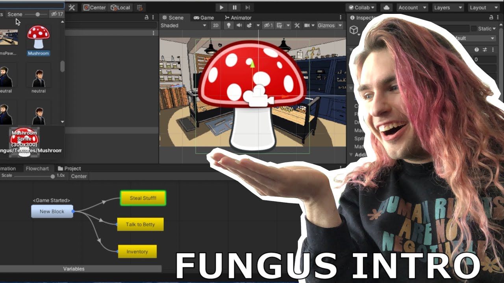Collapse the first Inspector component foldout
The width and height of the screenshot is (504, 283).
coord(351,50)
